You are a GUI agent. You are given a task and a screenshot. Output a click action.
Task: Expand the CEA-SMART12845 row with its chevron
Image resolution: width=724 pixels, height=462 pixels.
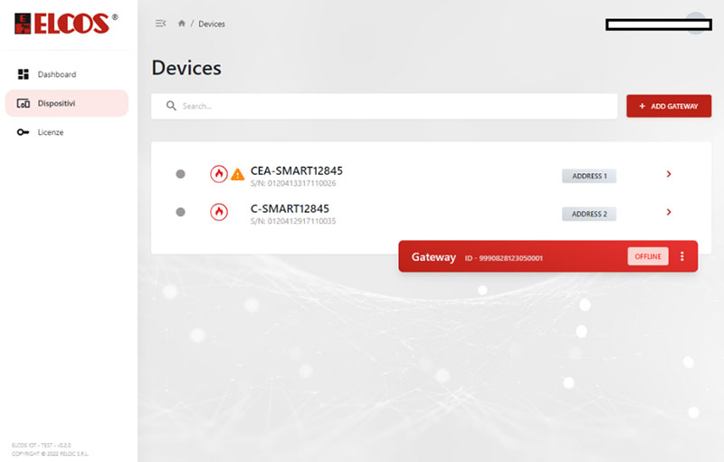point(669,174)
